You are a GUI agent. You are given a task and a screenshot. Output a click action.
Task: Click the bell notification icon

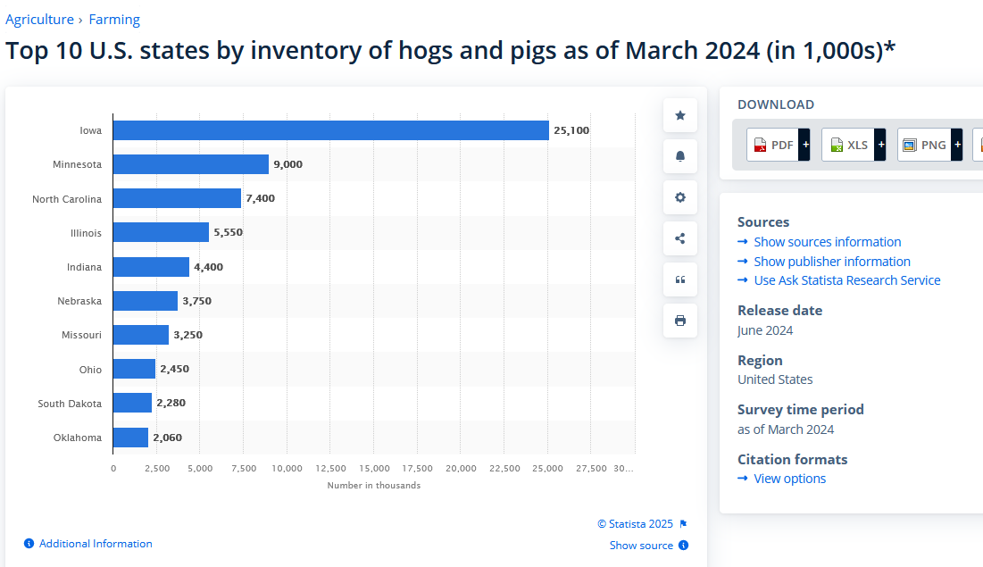click(x=680, y=156)
